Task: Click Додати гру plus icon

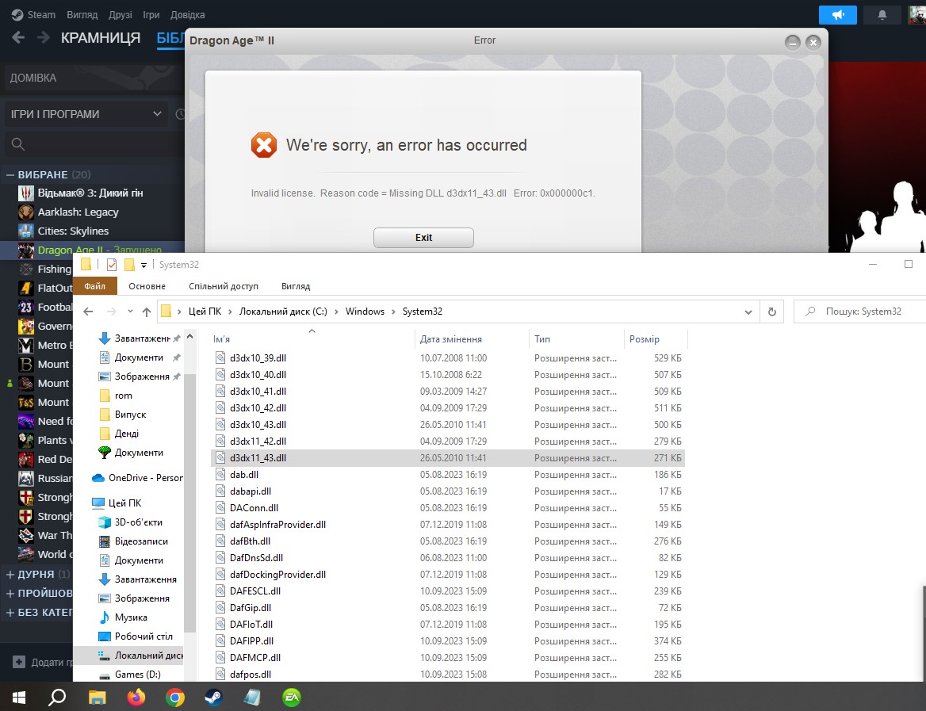Action: pos(19,662)
